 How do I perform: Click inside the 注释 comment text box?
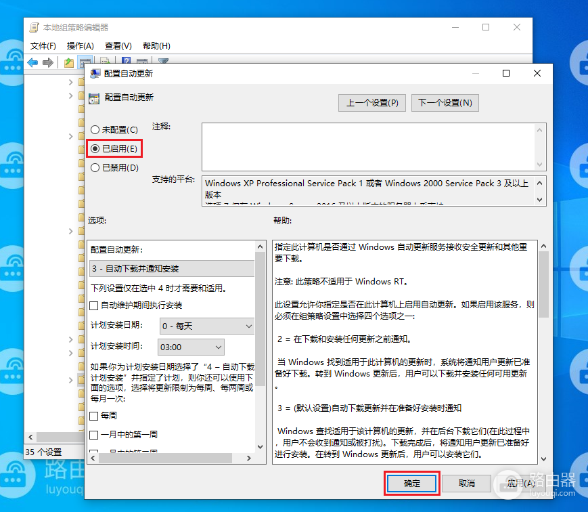point(368,147)
